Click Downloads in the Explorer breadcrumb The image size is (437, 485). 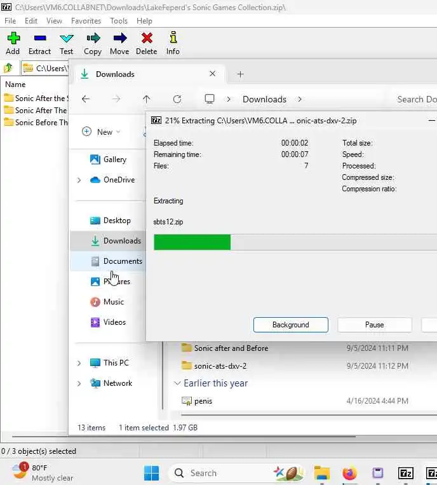tap(264, 99)
